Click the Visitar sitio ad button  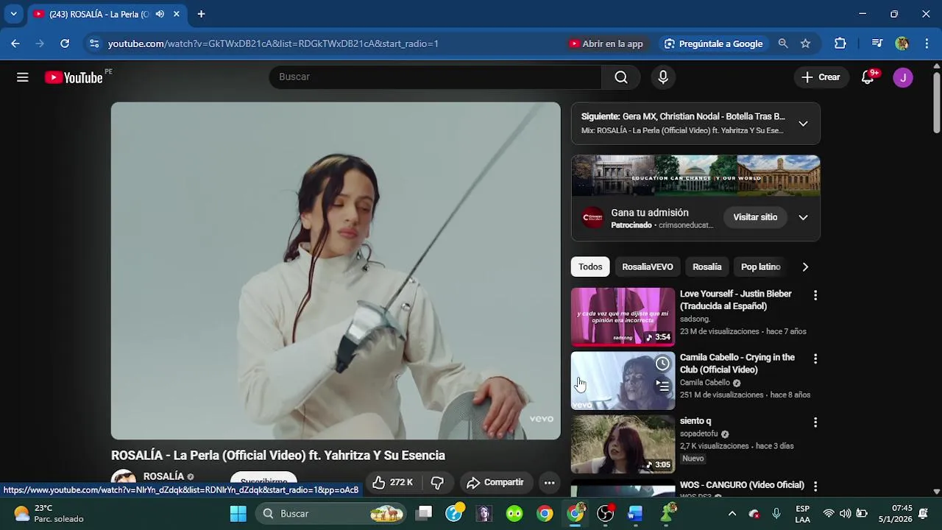(755, 217)
